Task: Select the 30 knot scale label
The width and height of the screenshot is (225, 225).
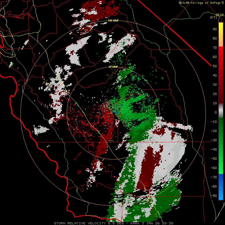Action: point(215,85)
